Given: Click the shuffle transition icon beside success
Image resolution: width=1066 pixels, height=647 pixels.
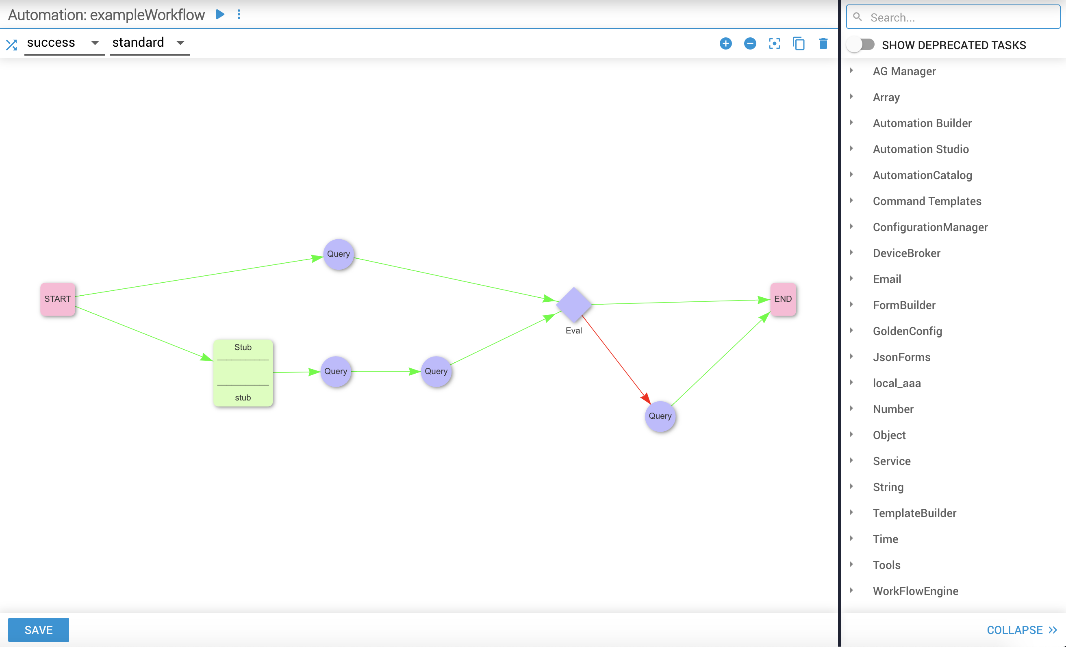Looking at the screenshot, I should click(12, 44).
